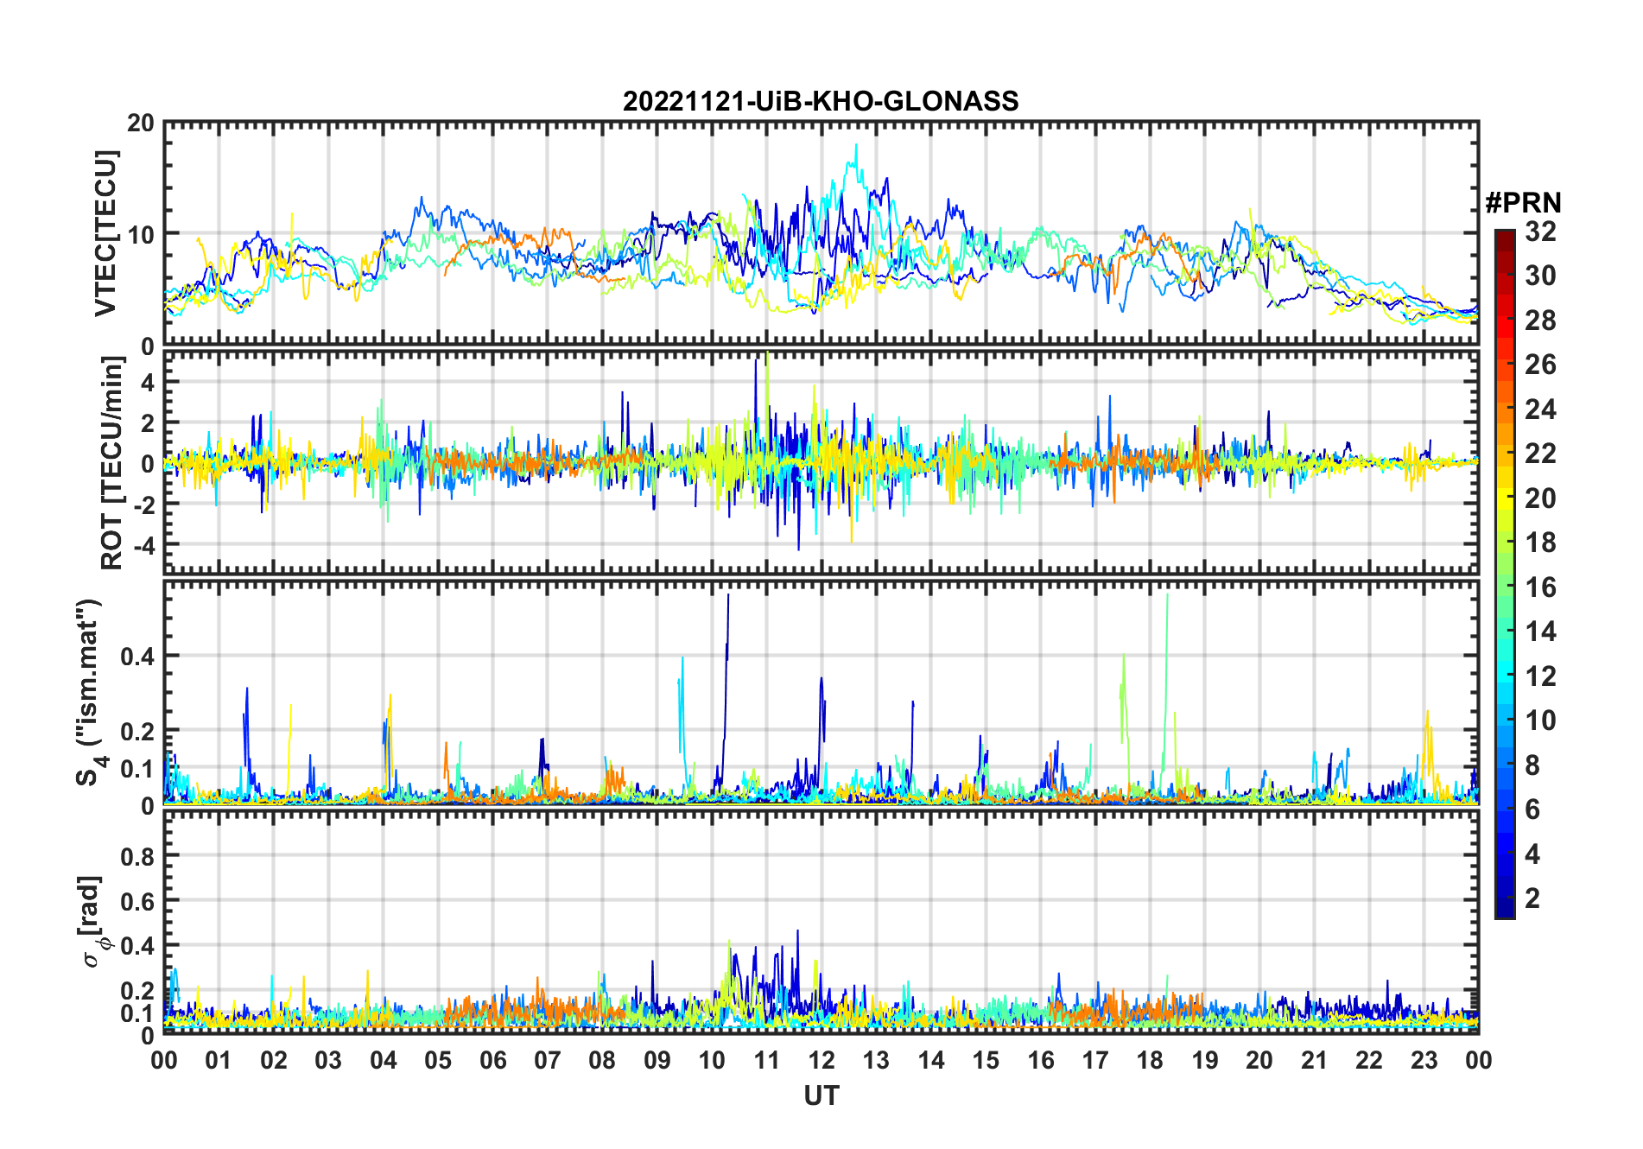Click colorbar tick label 10
This screenshot has height=1149, width=1643.
1540,721
